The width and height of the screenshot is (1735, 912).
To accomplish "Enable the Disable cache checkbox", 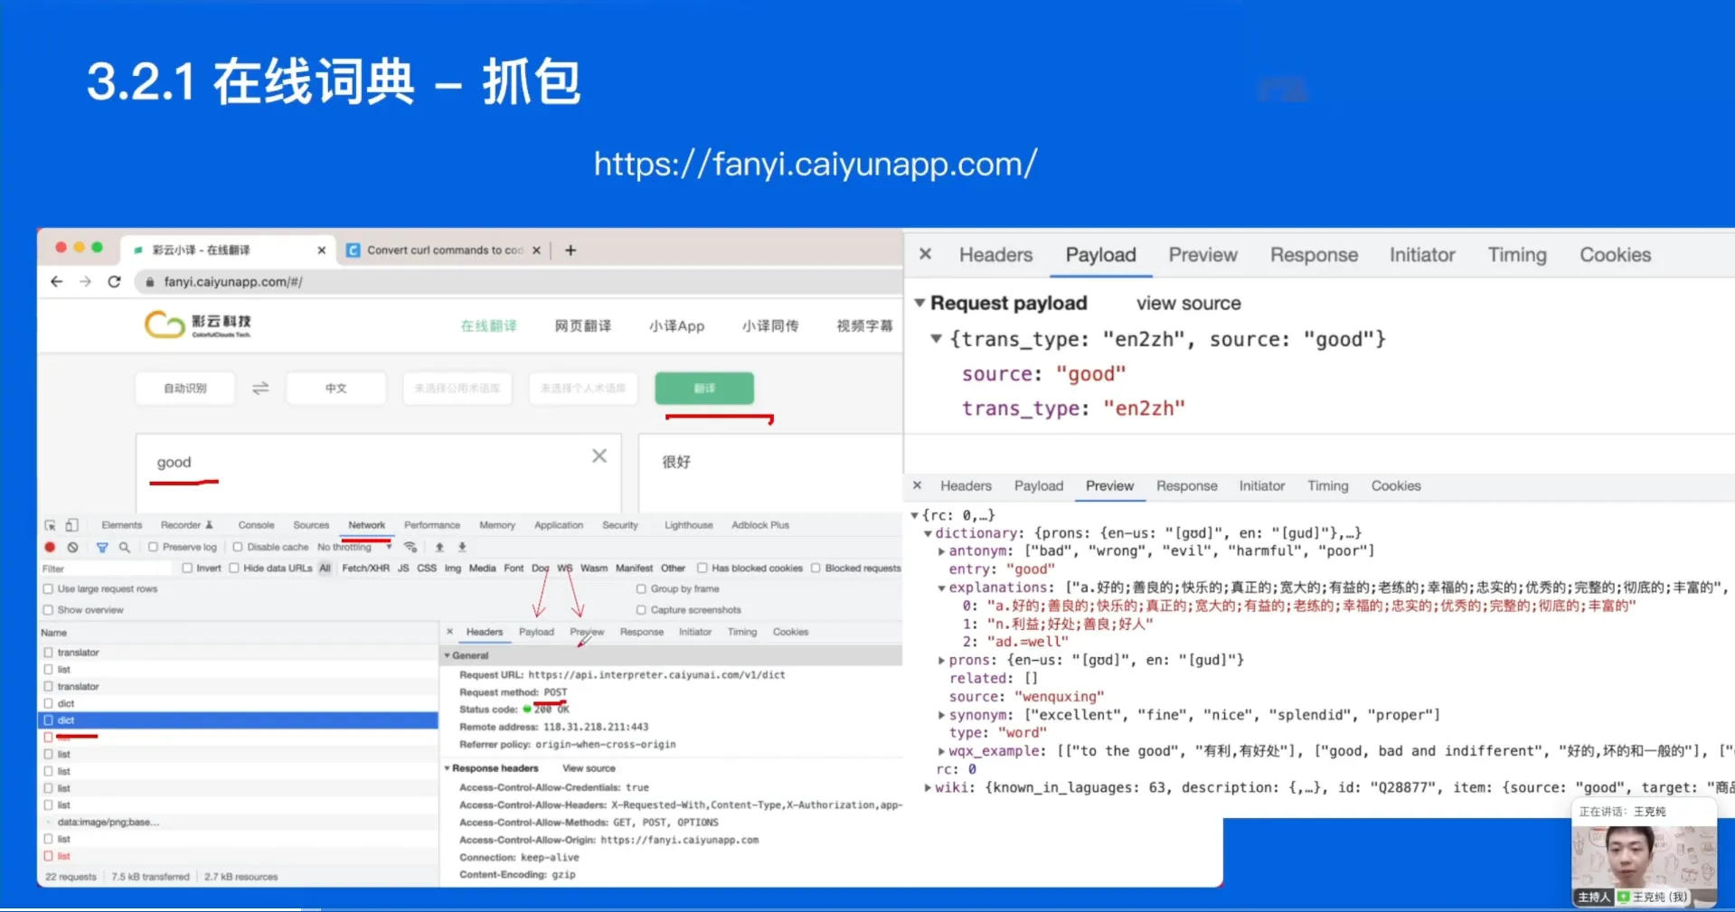I will [238, 547].
